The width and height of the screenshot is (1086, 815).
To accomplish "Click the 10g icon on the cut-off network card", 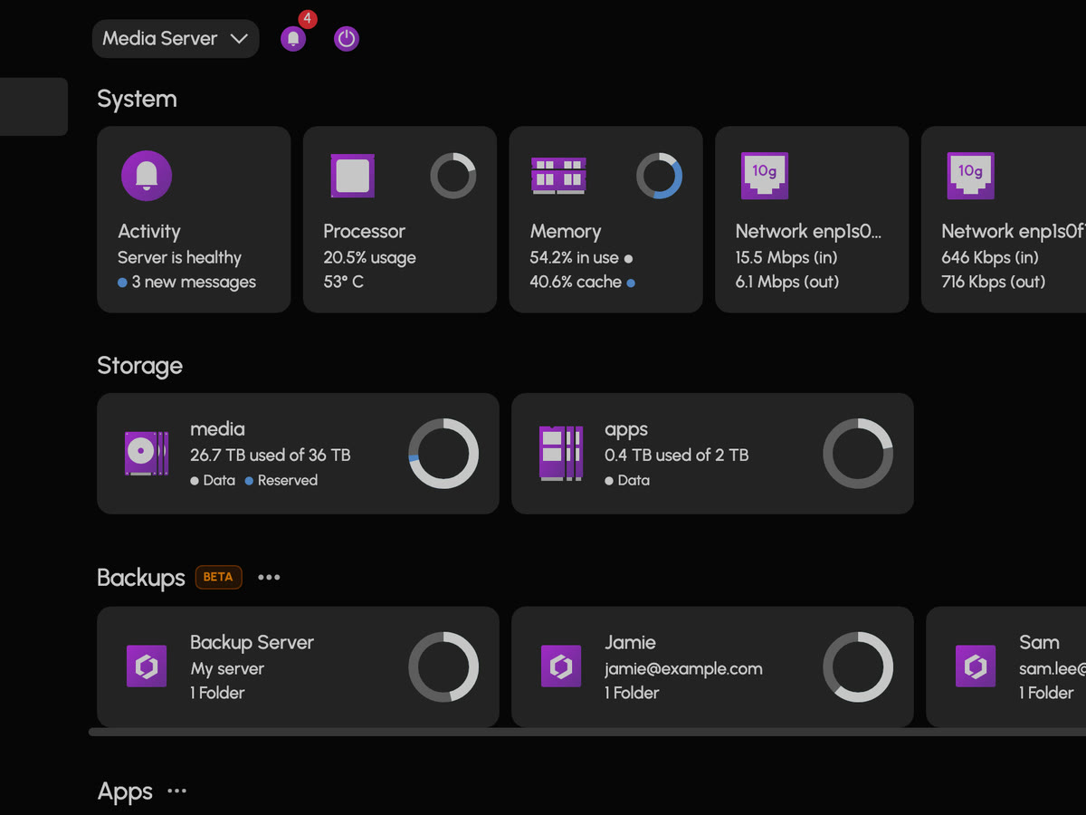I will pyautogui.click(x=971, y=176).
